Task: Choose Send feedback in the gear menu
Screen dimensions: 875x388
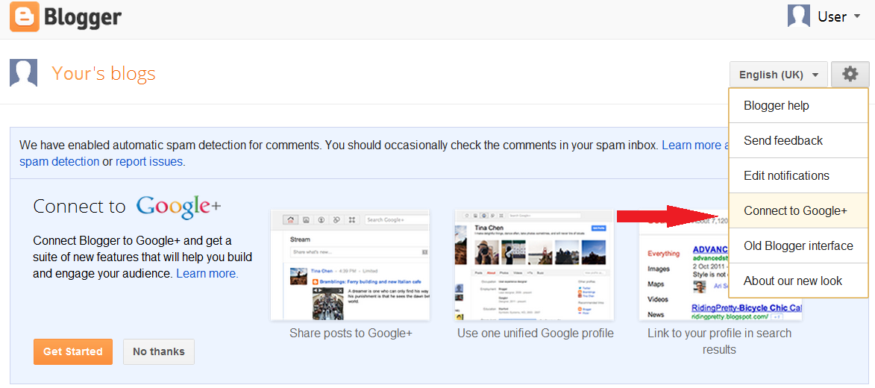Action: (783, 140)
